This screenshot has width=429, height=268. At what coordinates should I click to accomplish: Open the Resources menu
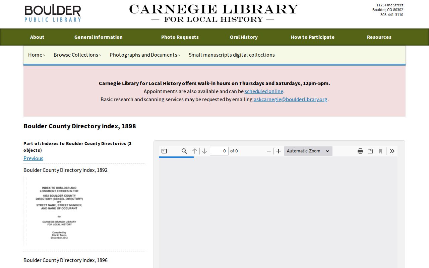[379, 37]
